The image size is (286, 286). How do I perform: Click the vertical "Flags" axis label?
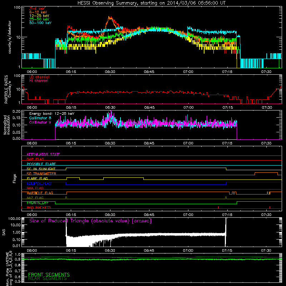point(14,178)
